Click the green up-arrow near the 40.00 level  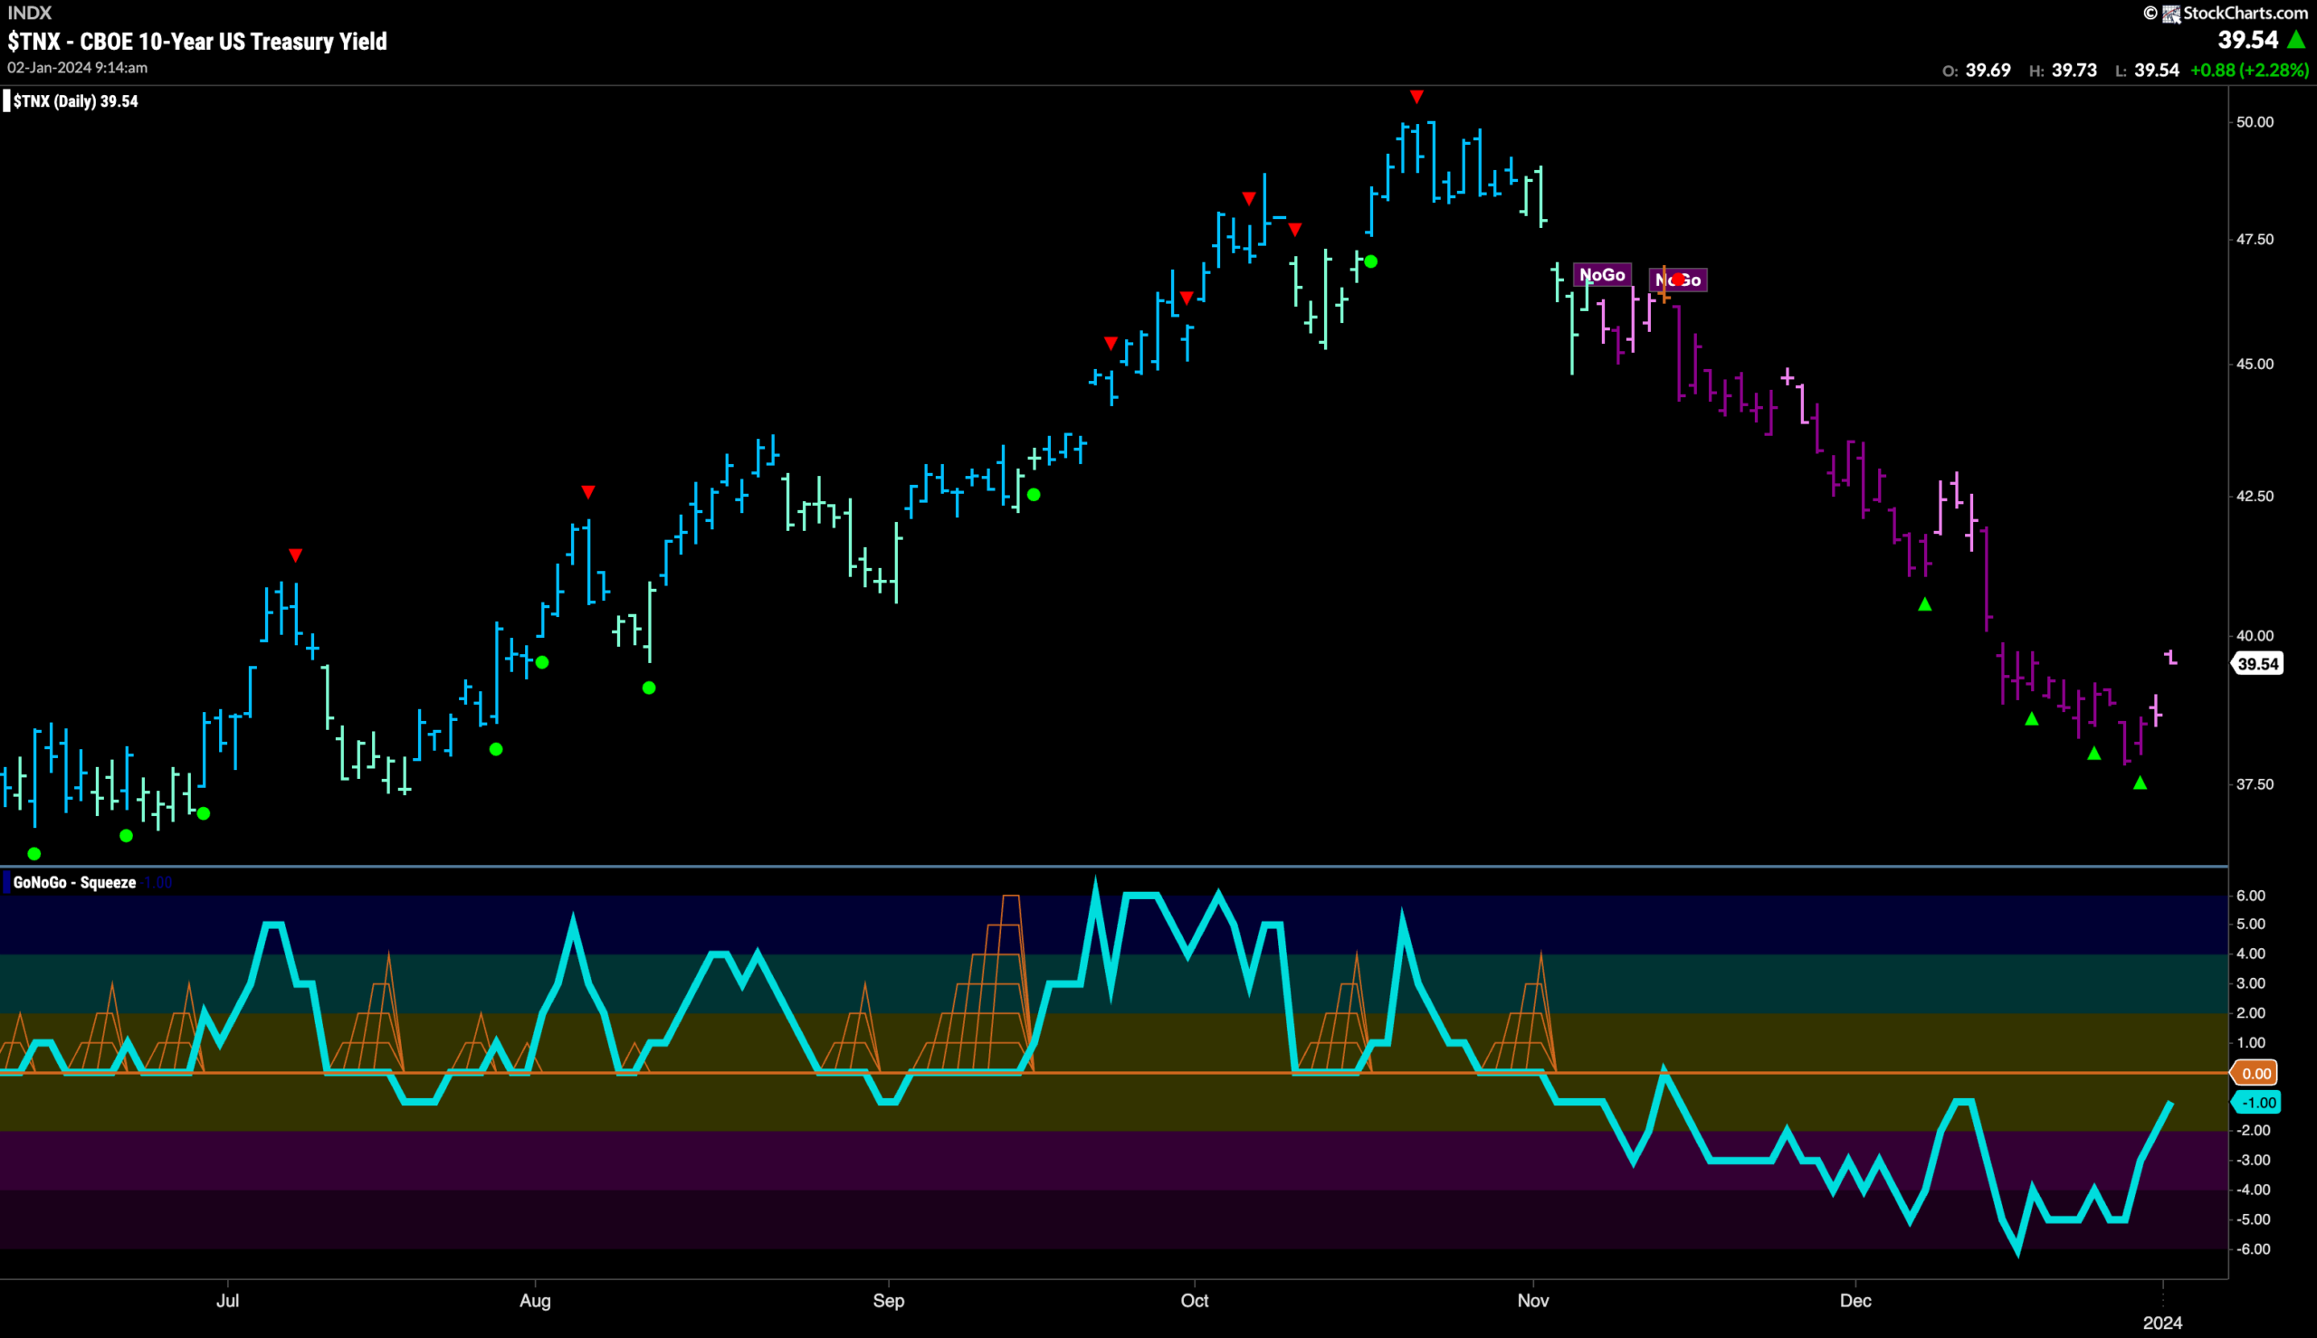click(x=1924, y=604)
